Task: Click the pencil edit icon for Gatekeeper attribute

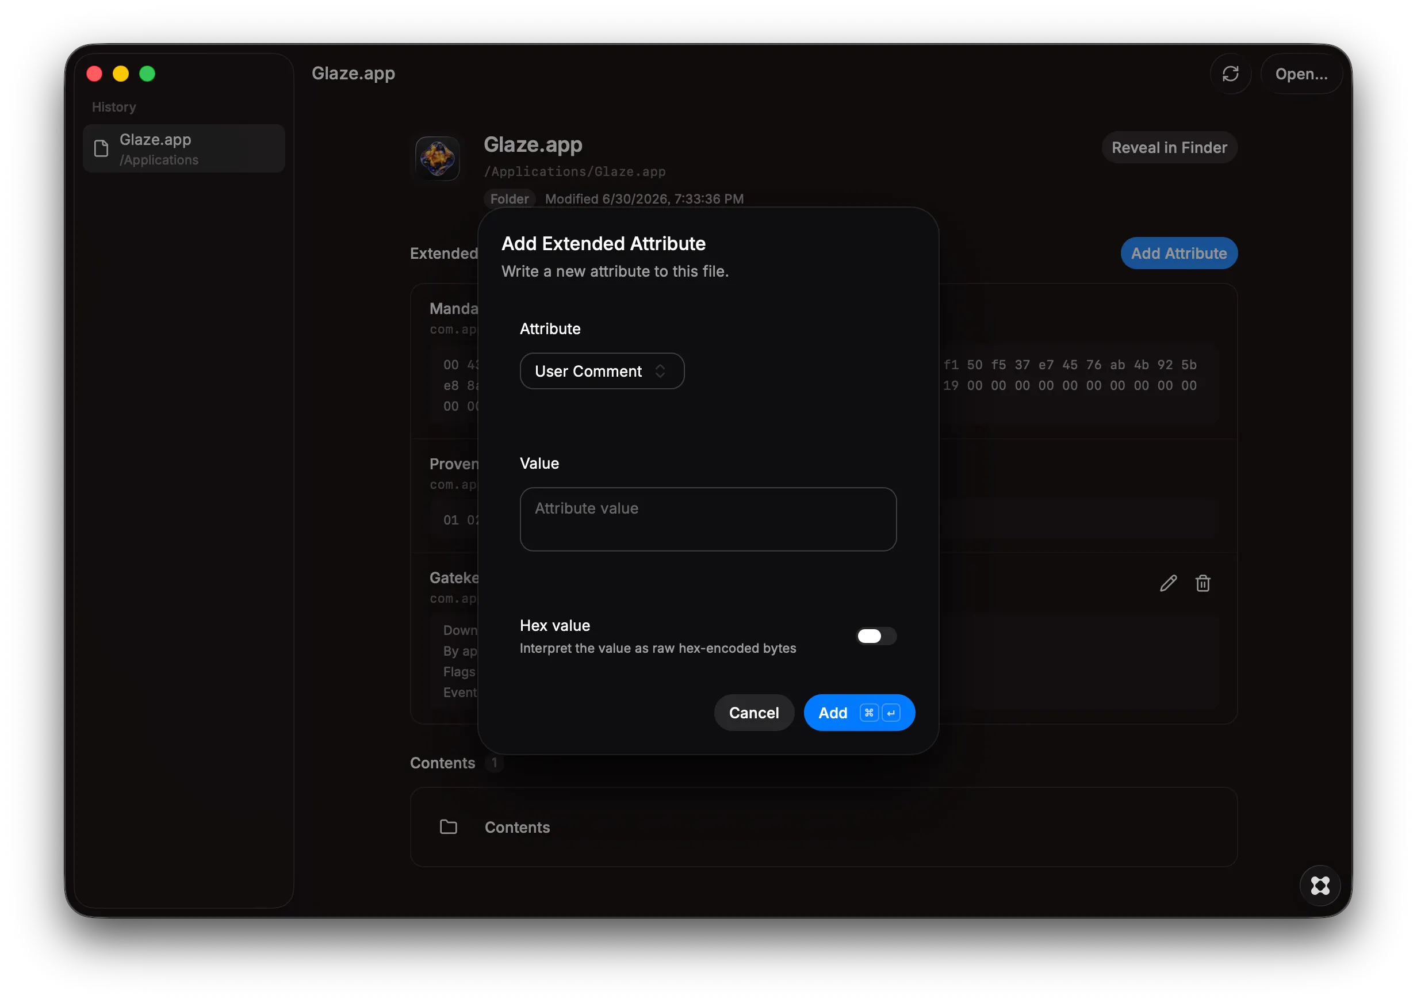Action: pyautogui.click(x=1167, y=583)
